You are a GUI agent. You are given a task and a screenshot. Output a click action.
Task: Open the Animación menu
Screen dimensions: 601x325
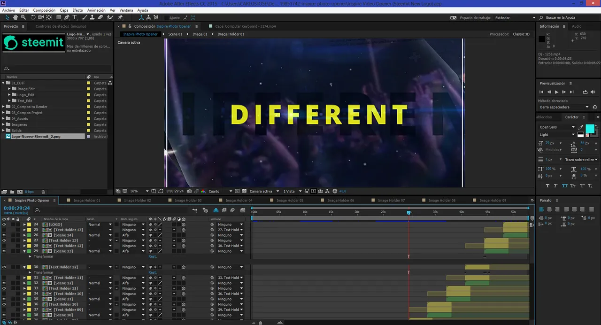click(x=96, y=10)
